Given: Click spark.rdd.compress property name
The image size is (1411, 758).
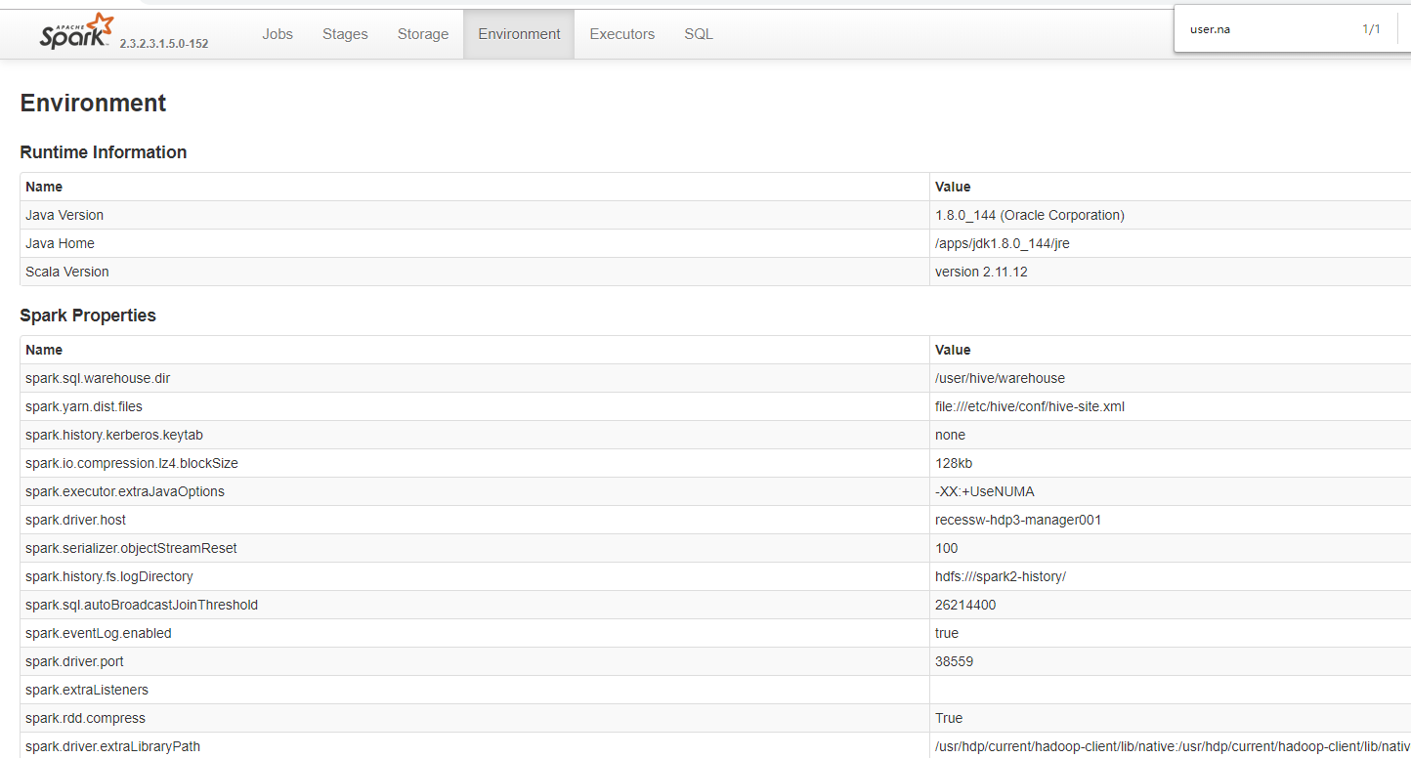Looking at the screenshot, I should click(85, 718).
